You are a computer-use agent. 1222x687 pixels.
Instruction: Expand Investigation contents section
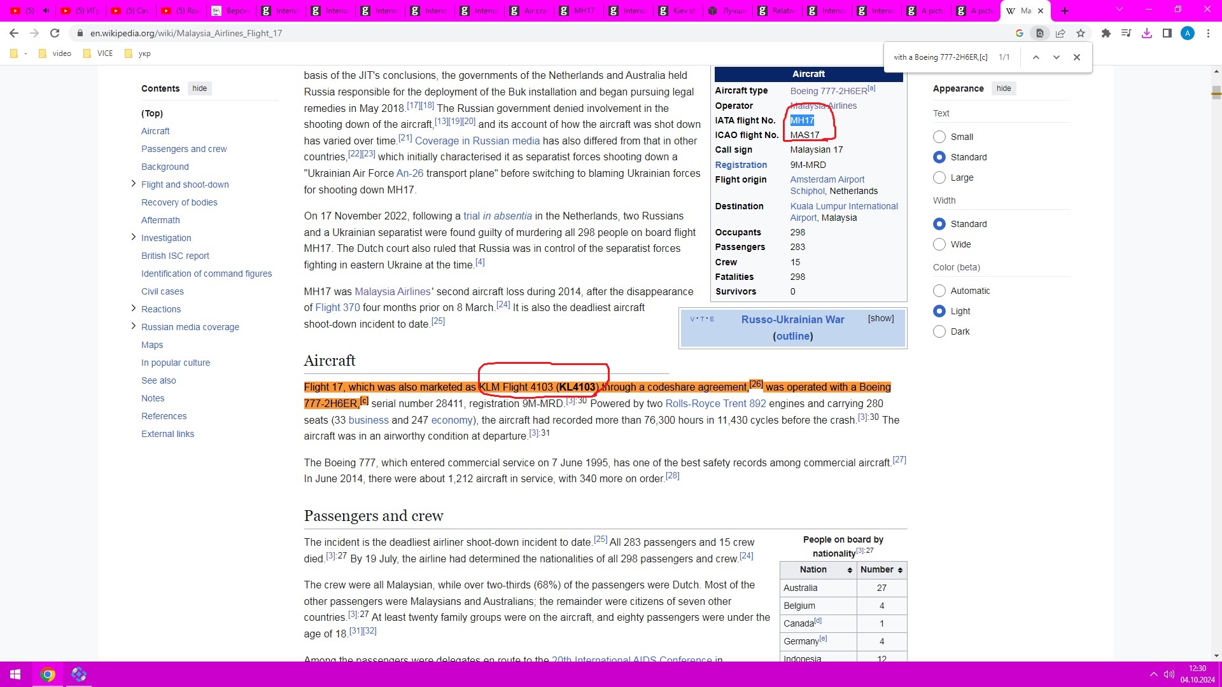[x=133, y=237]
